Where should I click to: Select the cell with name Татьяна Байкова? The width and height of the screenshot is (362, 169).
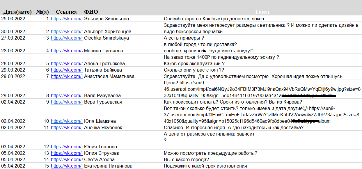pos(123,70)
